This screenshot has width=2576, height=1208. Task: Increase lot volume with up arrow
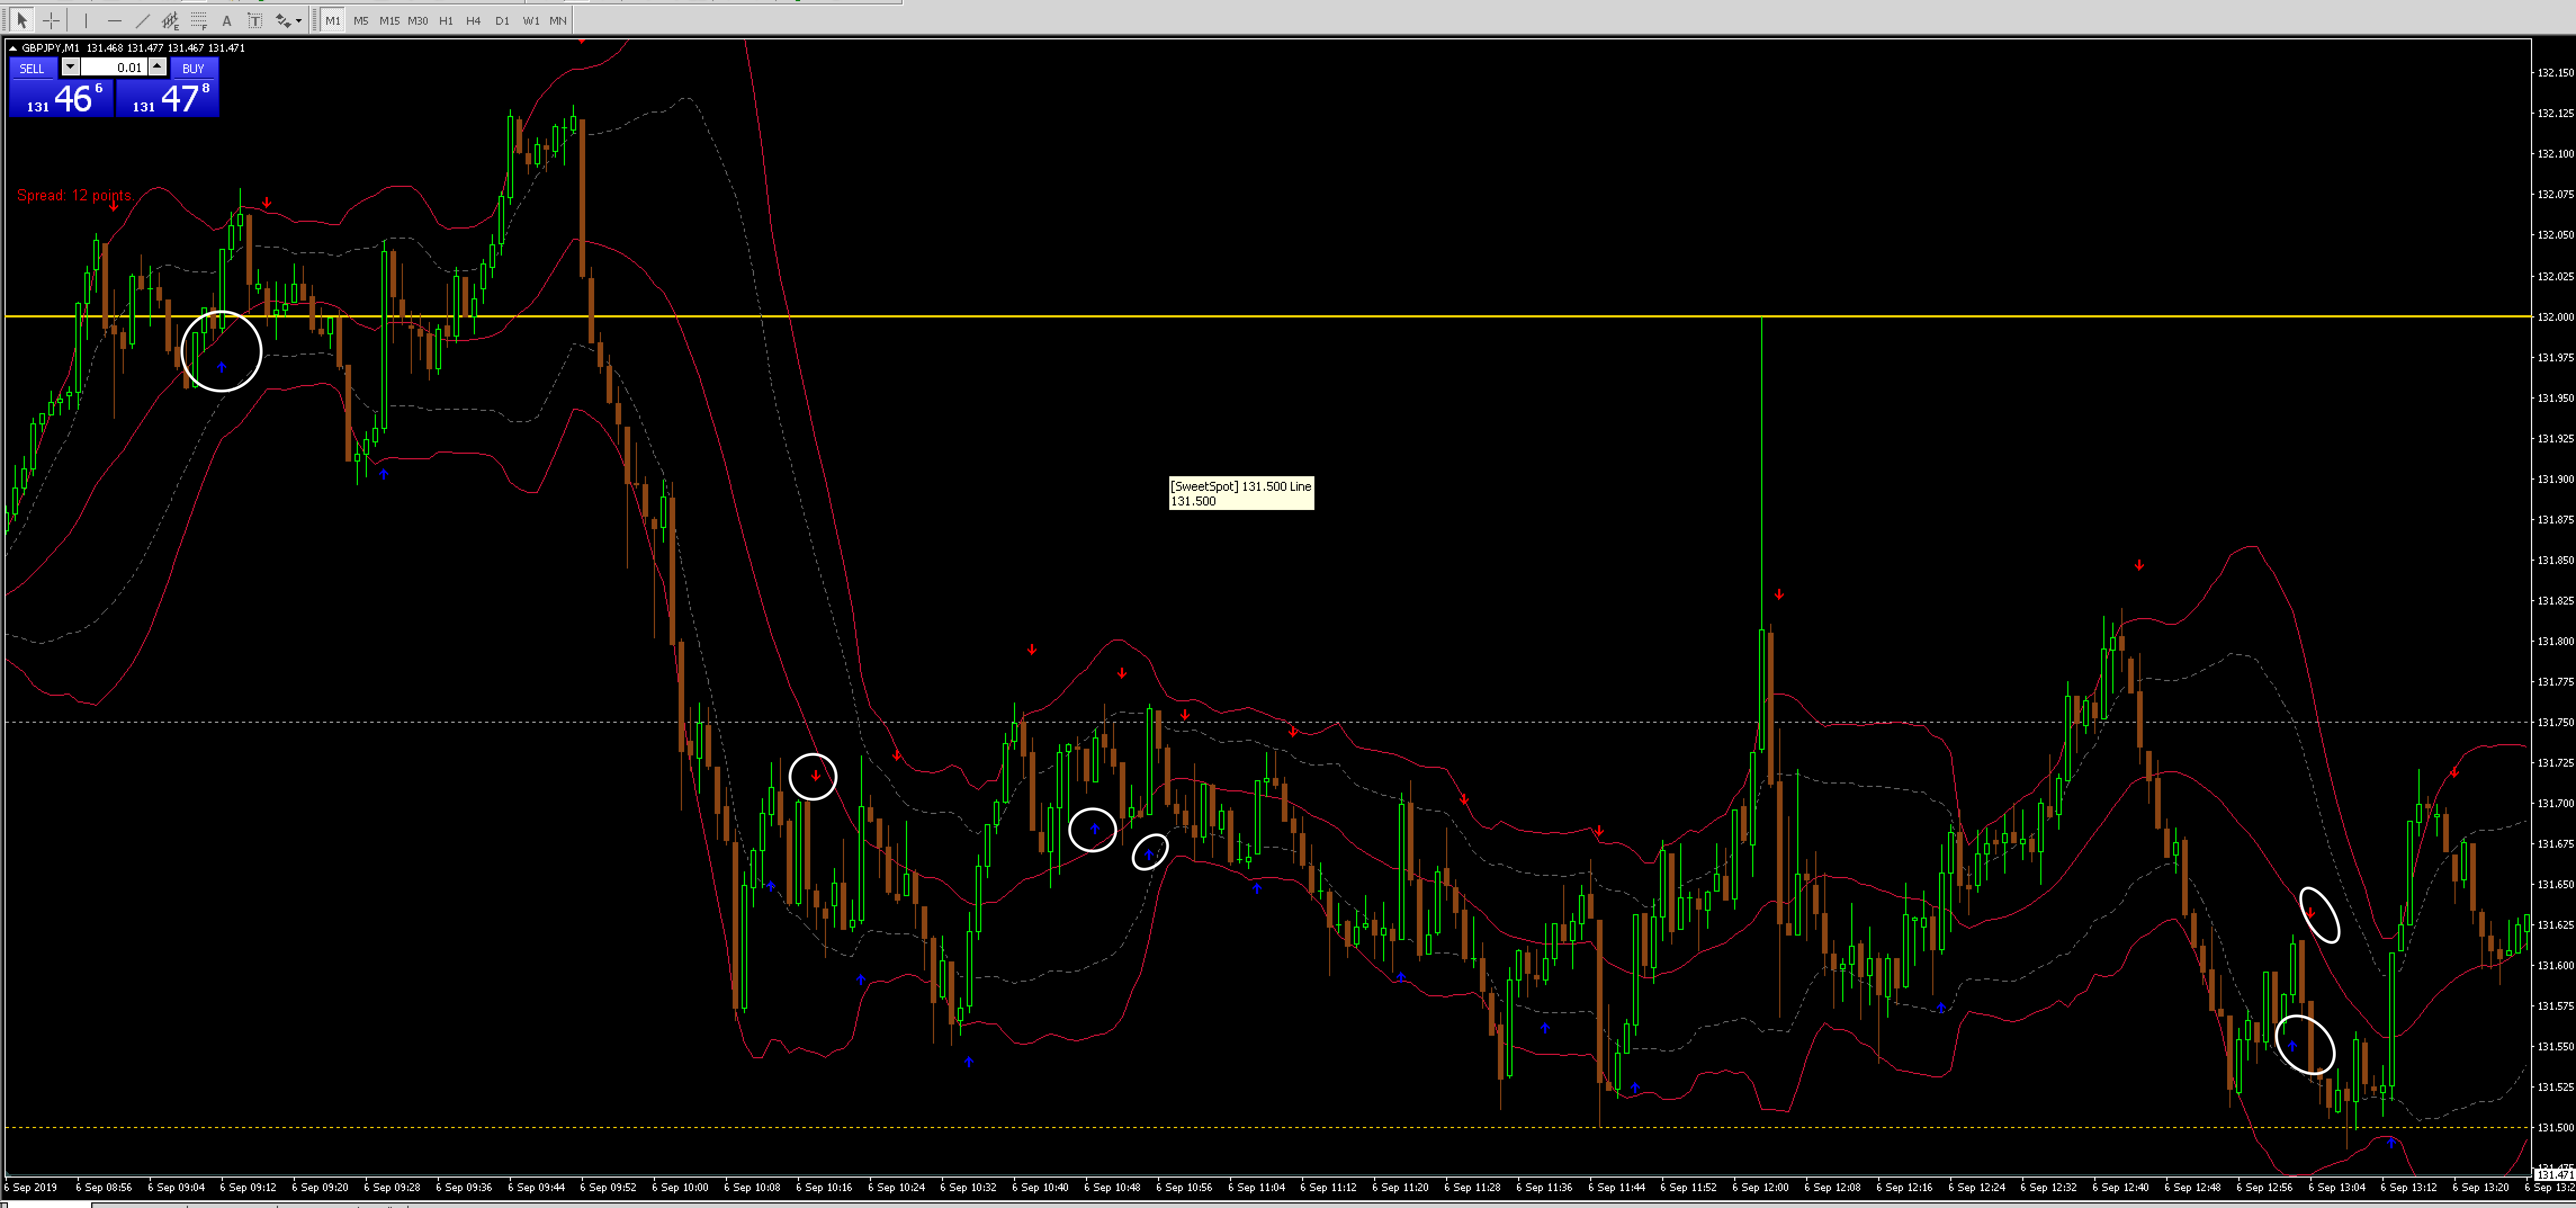point(158,66)
